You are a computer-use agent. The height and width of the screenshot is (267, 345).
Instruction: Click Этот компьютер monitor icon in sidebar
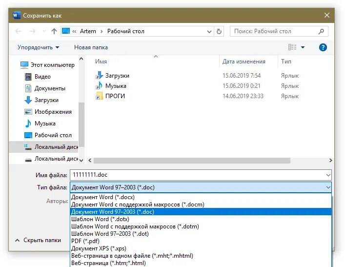tap(24, 65)
